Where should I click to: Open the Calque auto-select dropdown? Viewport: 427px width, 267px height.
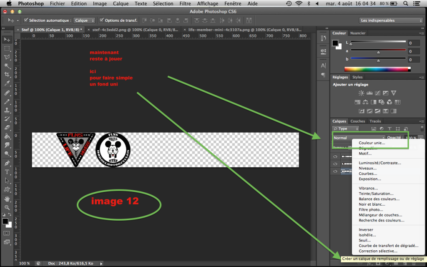pos(84,20)
